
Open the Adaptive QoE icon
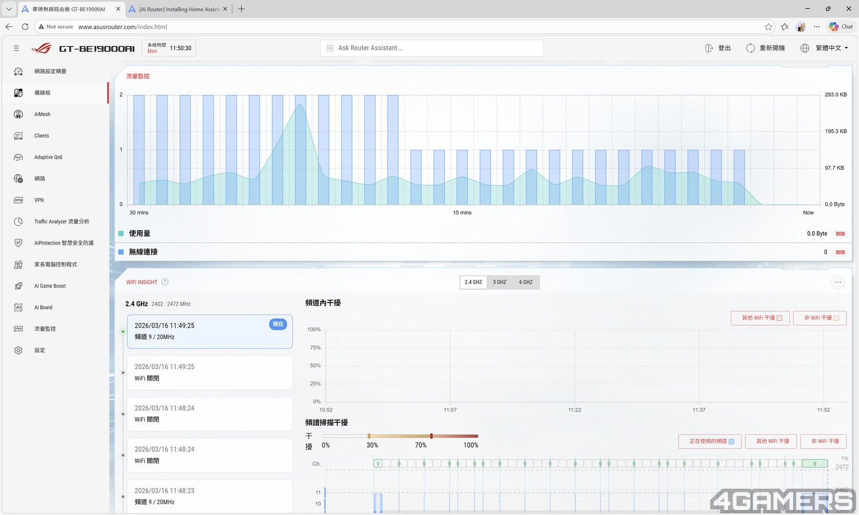[x=18, y=157]
